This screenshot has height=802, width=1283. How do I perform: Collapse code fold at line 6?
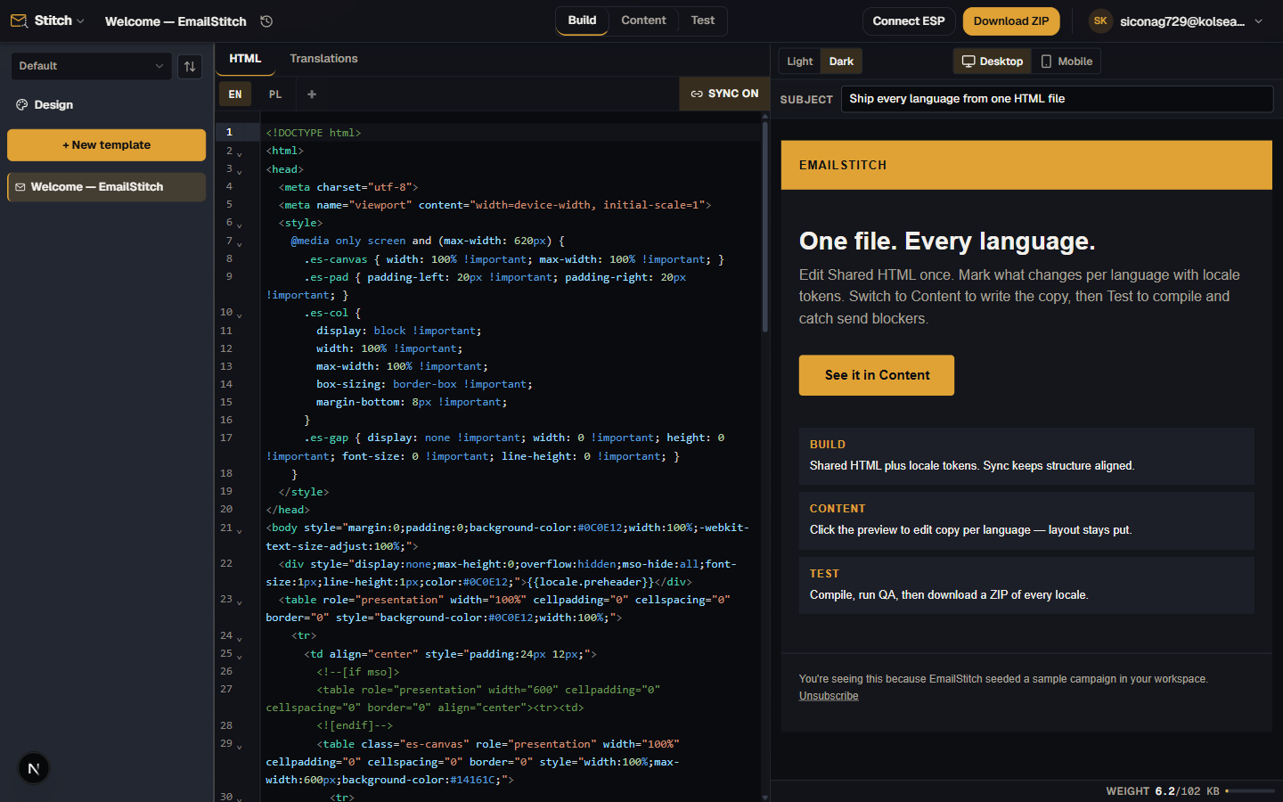click(240, 225)
